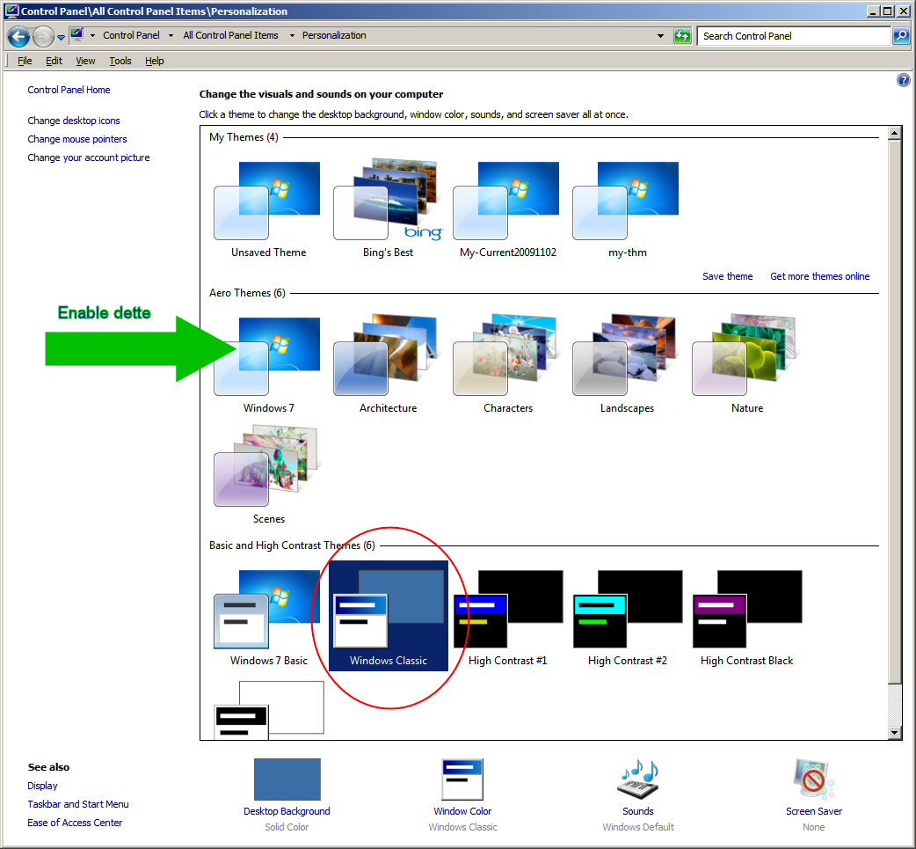
Task: Select the Characters theme
Action: tap(507, 365)
